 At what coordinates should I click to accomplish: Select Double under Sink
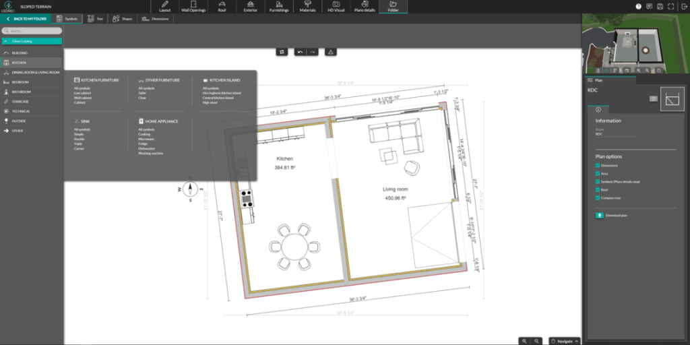[80, 139]
